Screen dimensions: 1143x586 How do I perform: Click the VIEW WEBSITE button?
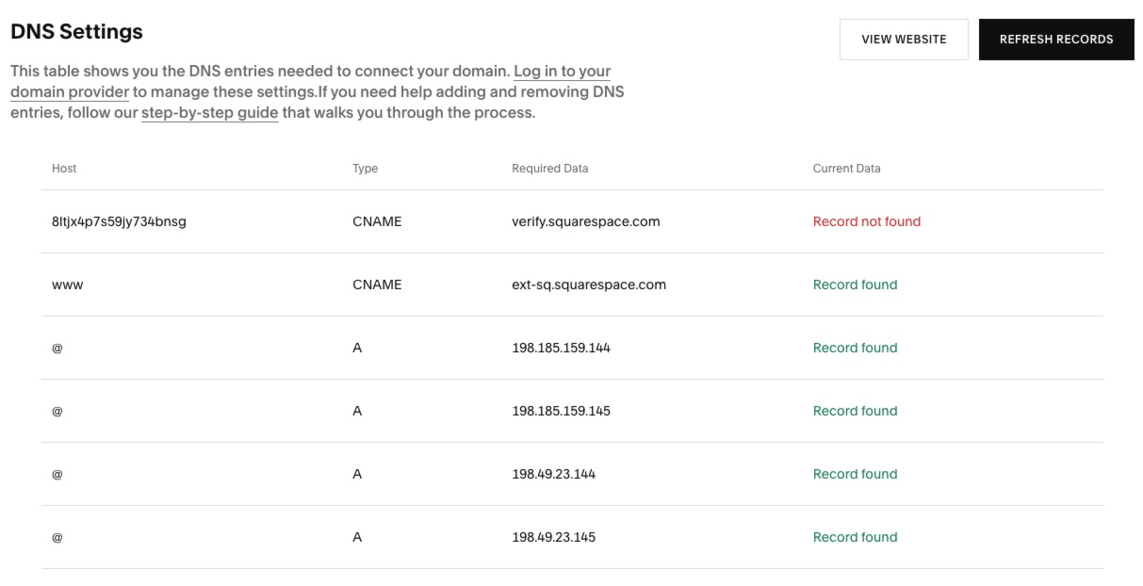click(903, 39)
